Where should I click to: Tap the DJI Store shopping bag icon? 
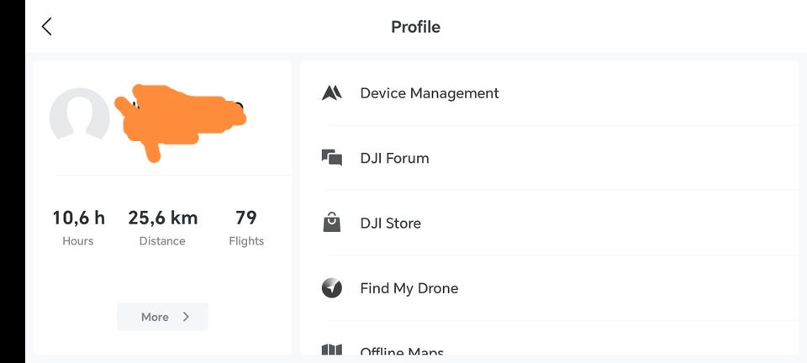tap(332, 223)
